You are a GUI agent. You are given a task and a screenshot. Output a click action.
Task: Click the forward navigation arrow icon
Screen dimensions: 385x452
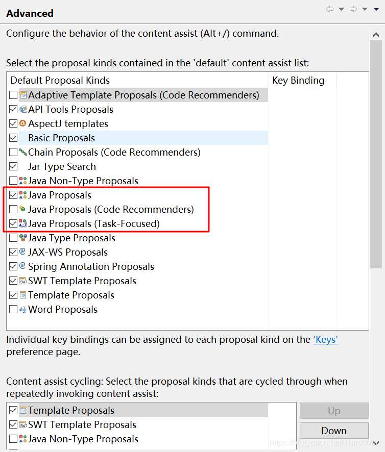(353, 9)
